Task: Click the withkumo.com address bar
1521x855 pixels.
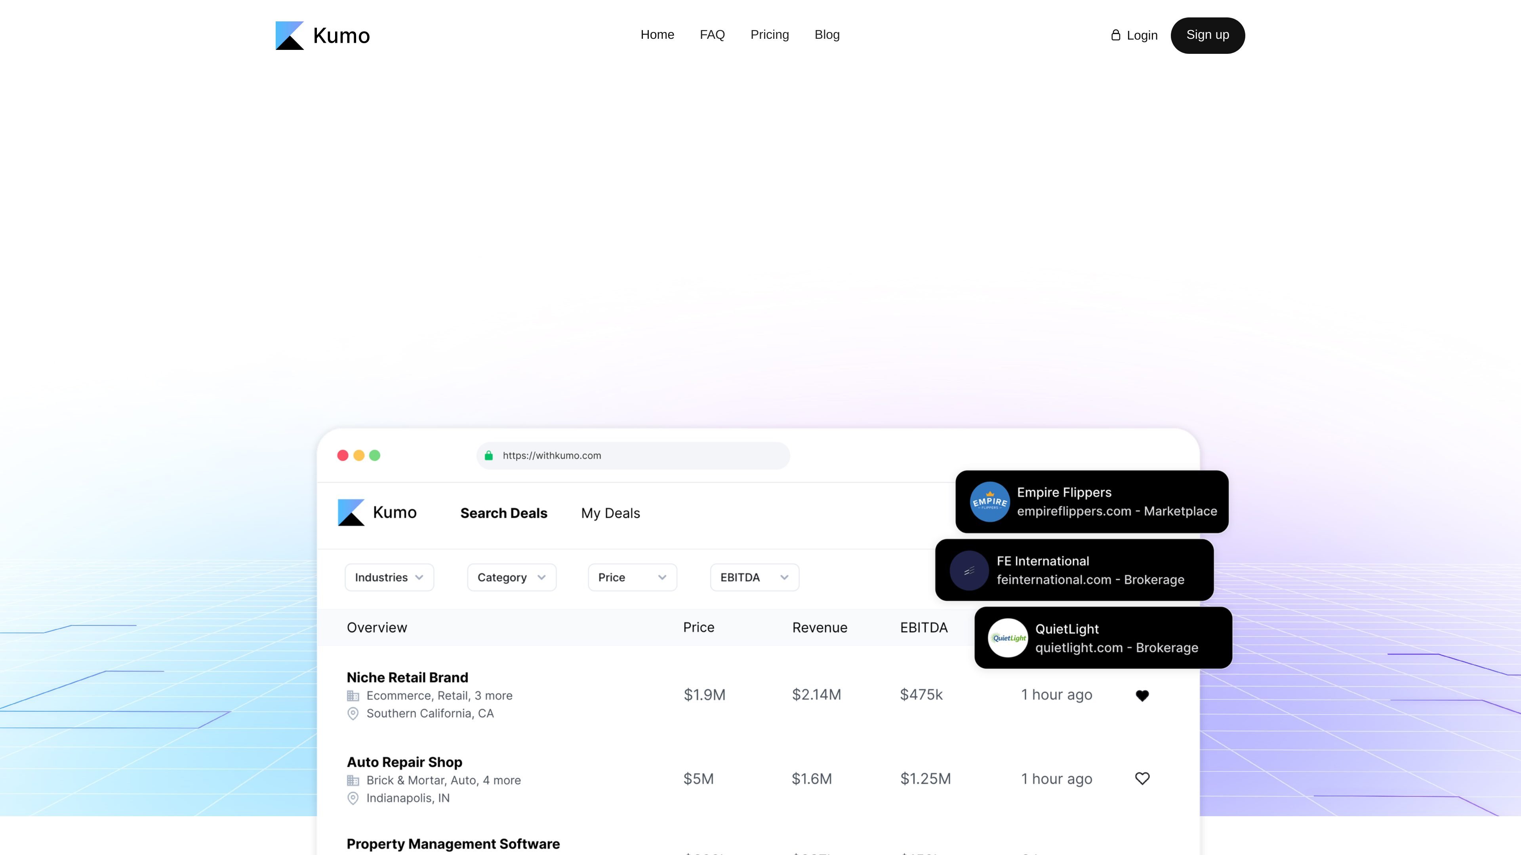Action: click(x=633, y=456)
